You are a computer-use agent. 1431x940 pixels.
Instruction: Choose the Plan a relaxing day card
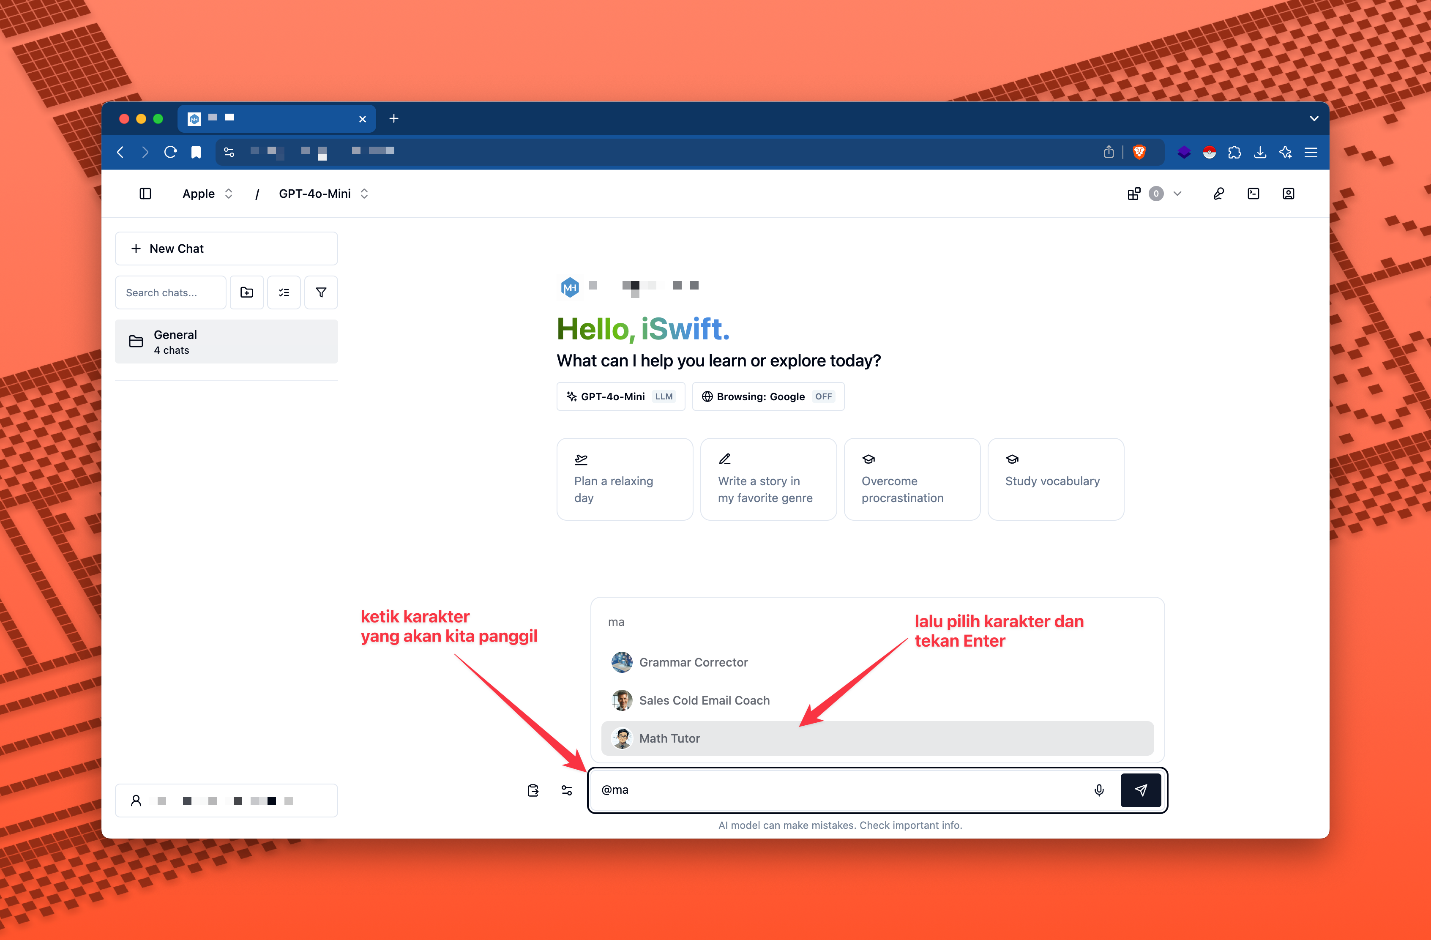(625, 479)
